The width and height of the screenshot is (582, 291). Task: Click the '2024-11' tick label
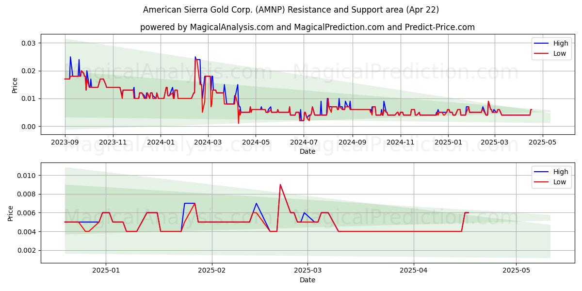pyautogui.click(x=400, y=142)
